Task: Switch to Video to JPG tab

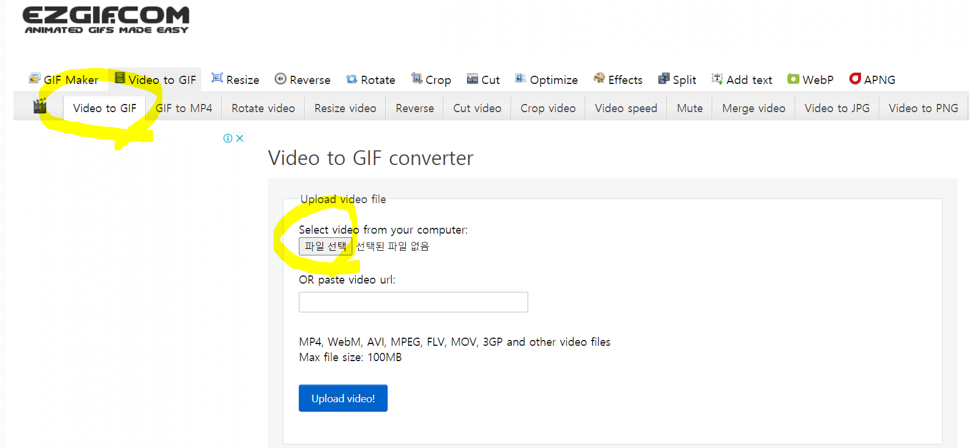Action: pos(837,108)
